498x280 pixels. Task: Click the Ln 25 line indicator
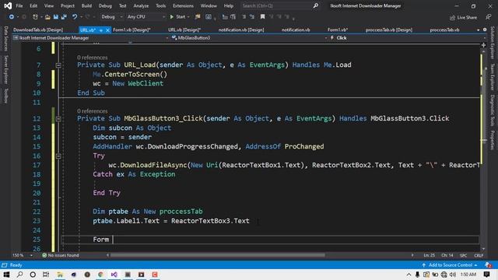tap(429, 255)
